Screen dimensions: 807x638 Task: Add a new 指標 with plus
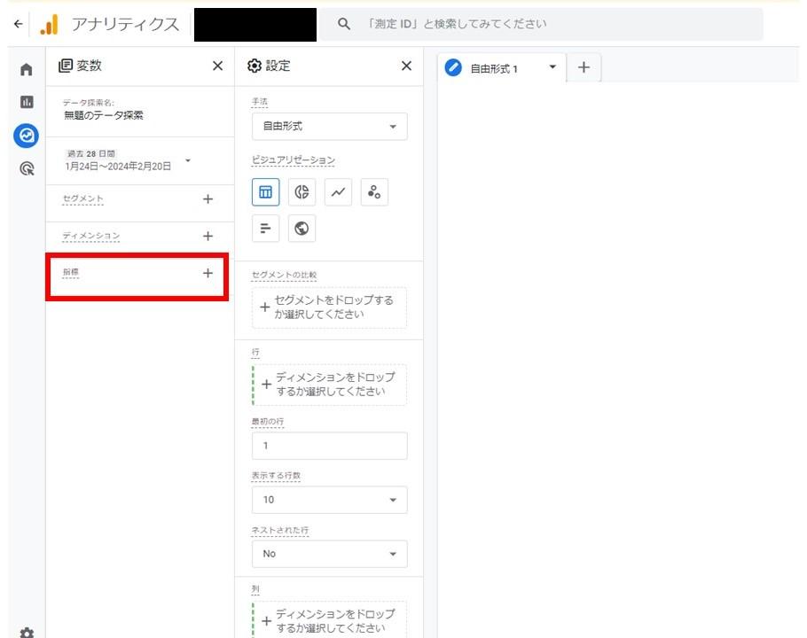point(208,273)
